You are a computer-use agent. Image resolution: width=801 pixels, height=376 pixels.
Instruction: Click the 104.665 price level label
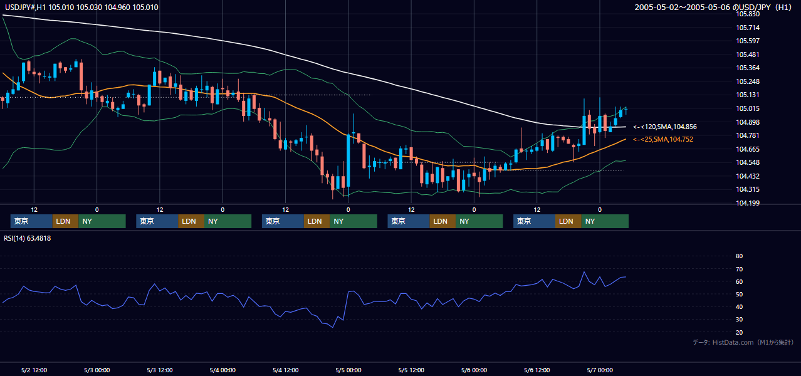coord(748,149)
